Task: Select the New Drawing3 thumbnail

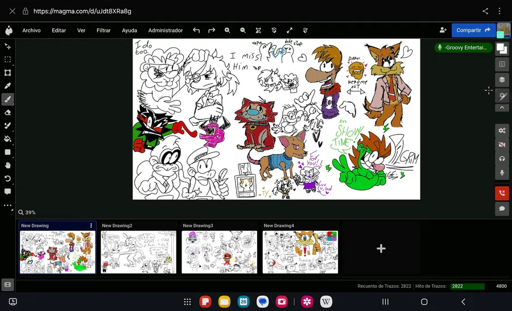Action: (x=220, y=252)
